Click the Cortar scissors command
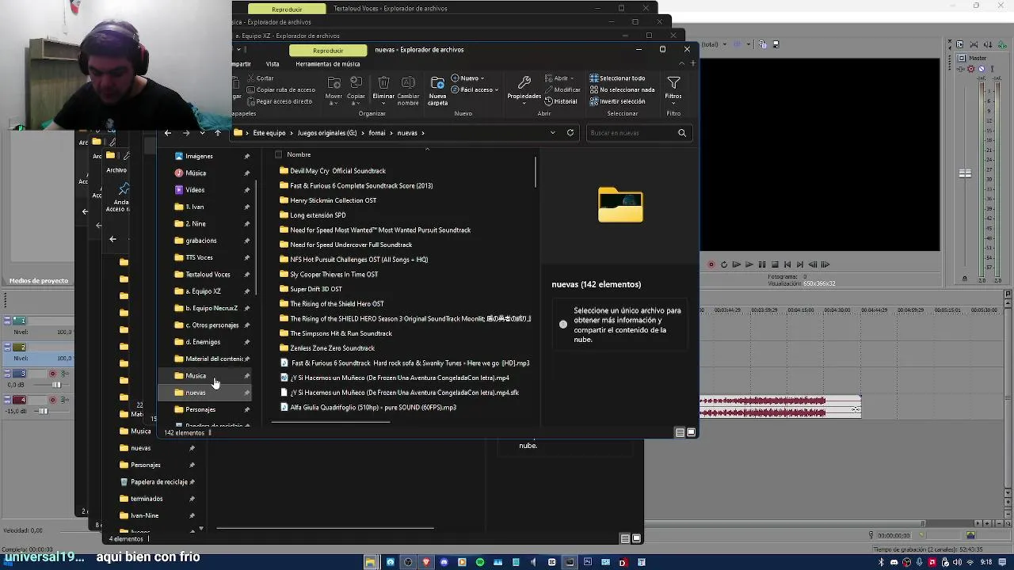 259,78
